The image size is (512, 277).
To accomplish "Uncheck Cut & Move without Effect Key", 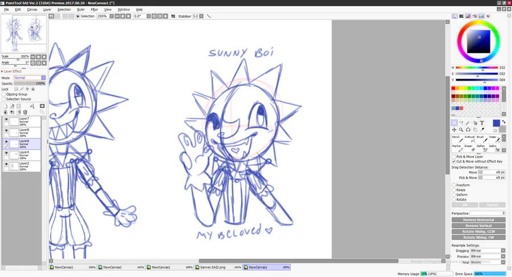I will [x=453, y=162].
